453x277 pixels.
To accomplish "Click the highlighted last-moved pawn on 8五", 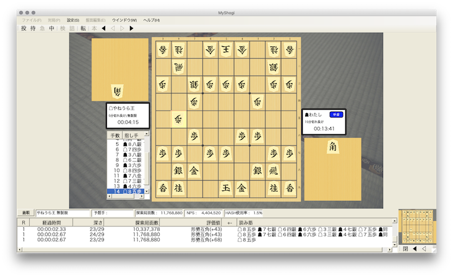I will pos(179,119).
